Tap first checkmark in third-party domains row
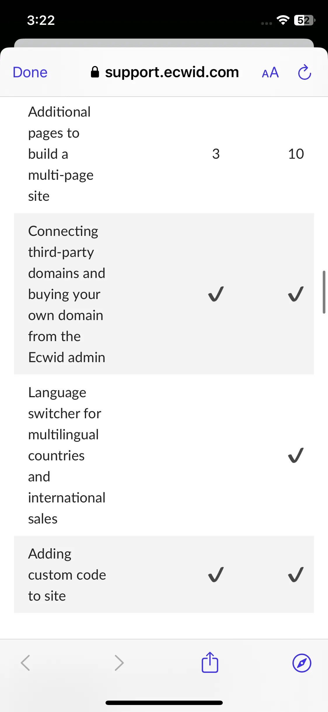This screenshot has height=712, width=328. (x=216, y=294)
